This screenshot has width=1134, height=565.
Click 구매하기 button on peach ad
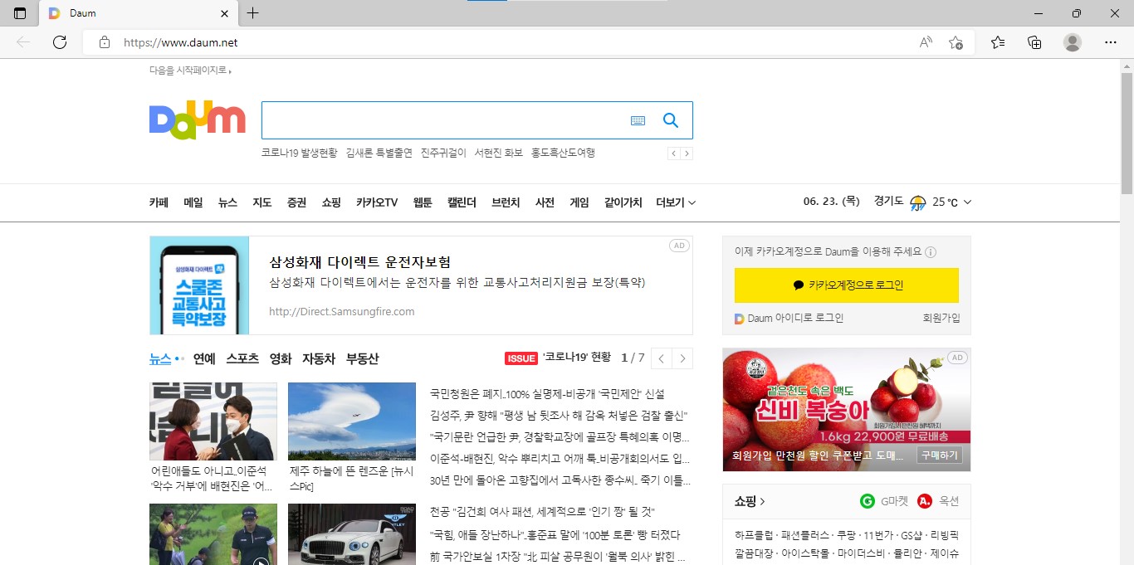tap(940, 455)
